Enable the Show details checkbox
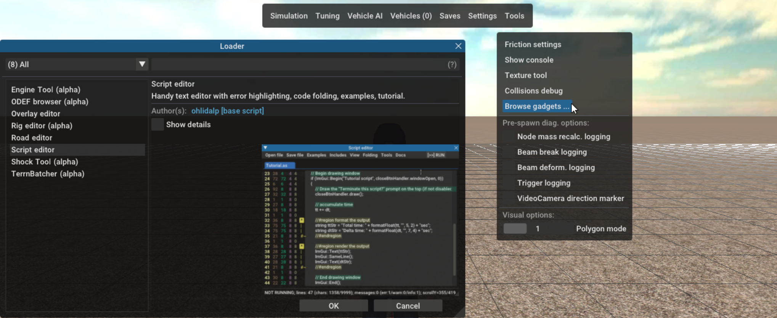The image size is (777, 318). click(x=157, y=125)
